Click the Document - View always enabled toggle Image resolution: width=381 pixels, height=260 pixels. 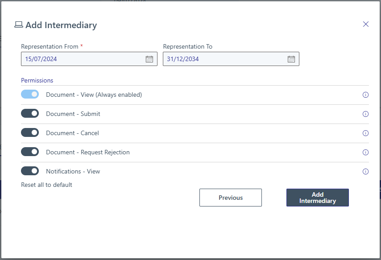tap(30, 94)
